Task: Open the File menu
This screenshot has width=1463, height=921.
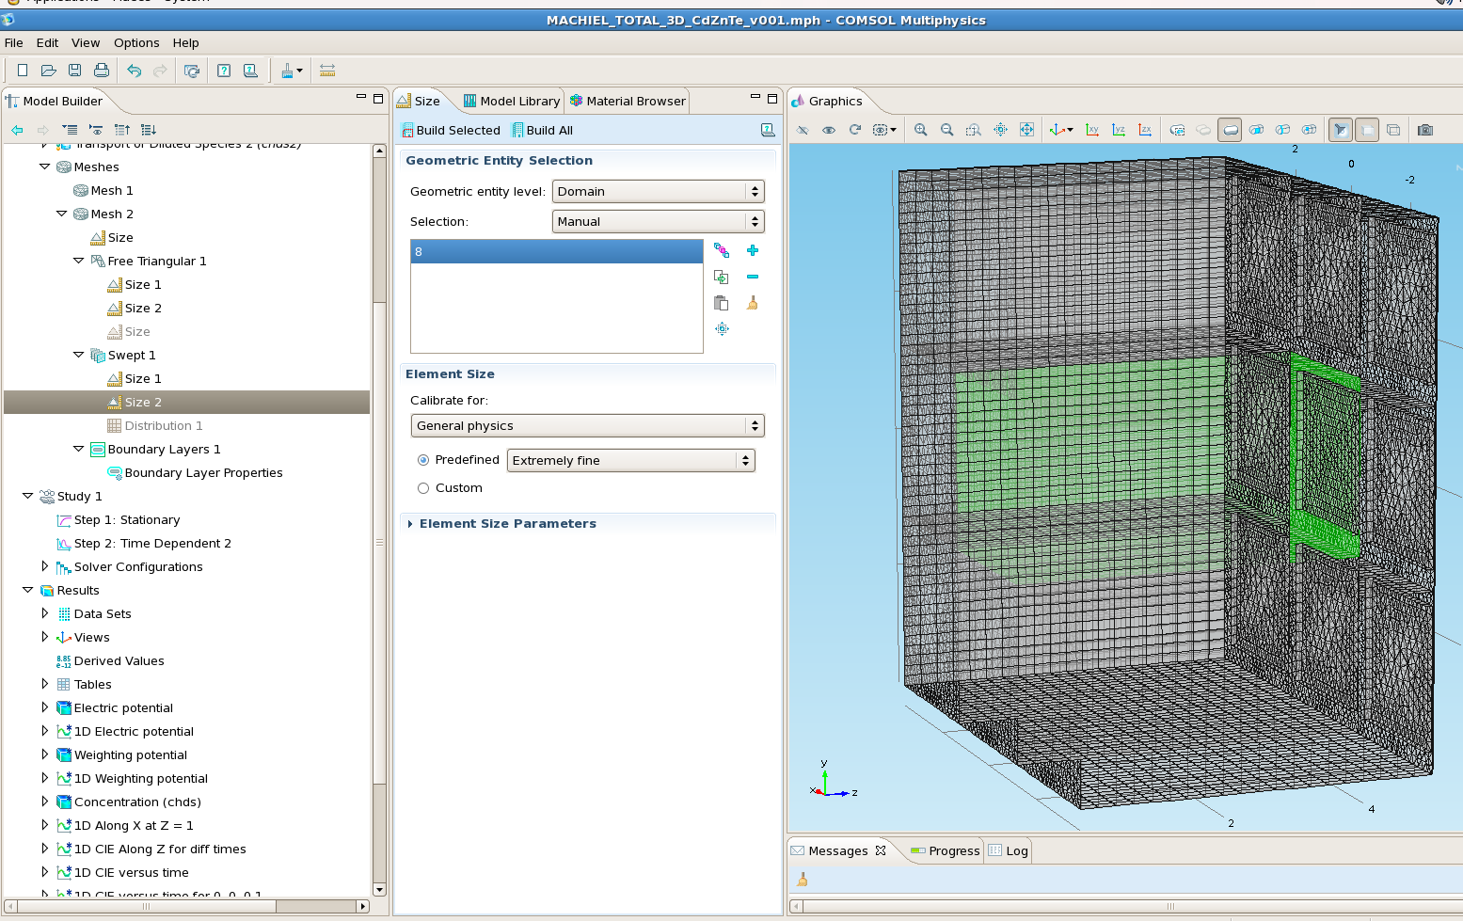Action: (14, 43)
